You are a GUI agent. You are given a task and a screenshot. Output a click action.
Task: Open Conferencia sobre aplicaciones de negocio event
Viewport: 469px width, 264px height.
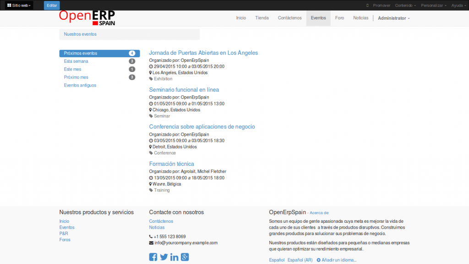pos(202,127)
